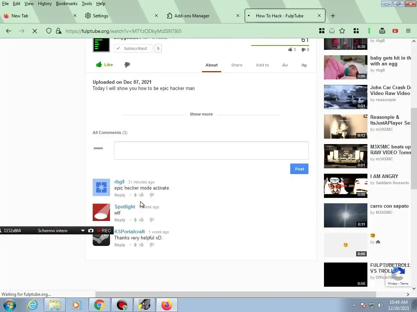Open Spotlight's avatar in comments
The height and width of the screenshot is (312, 417).
101,212
